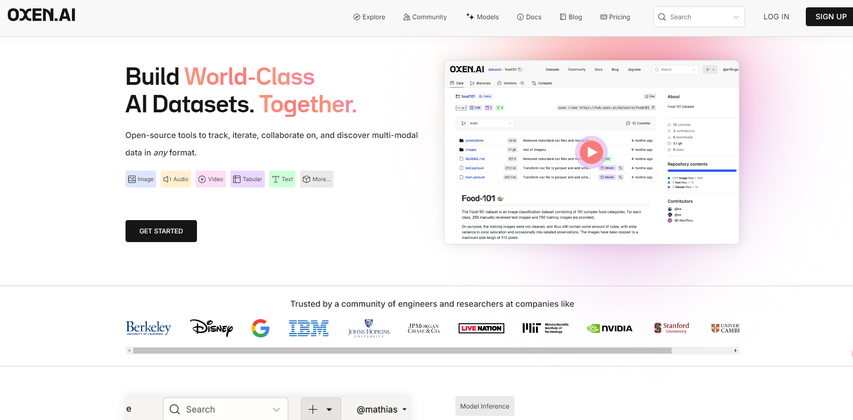
Task: Click the Oxen.ai logo in header
Action: pyautogui.click(x=42, y=15)
